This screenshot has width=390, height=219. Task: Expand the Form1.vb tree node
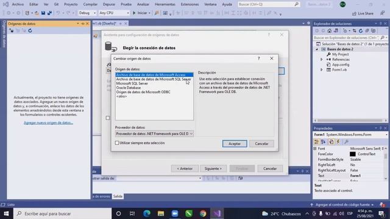point(321,70)
